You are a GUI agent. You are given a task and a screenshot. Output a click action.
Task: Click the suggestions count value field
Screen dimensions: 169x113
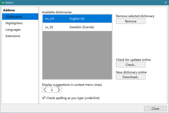(x=52, y=90)
